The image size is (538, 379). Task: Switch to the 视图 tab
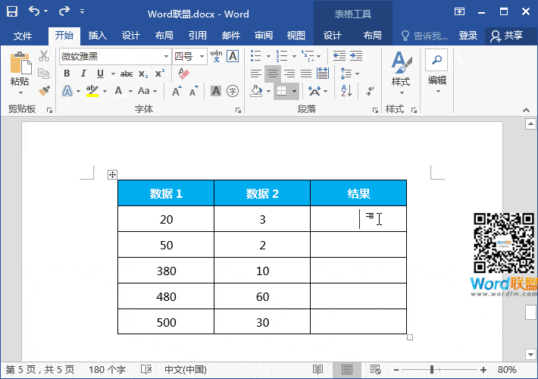click(x=296, y=36)
